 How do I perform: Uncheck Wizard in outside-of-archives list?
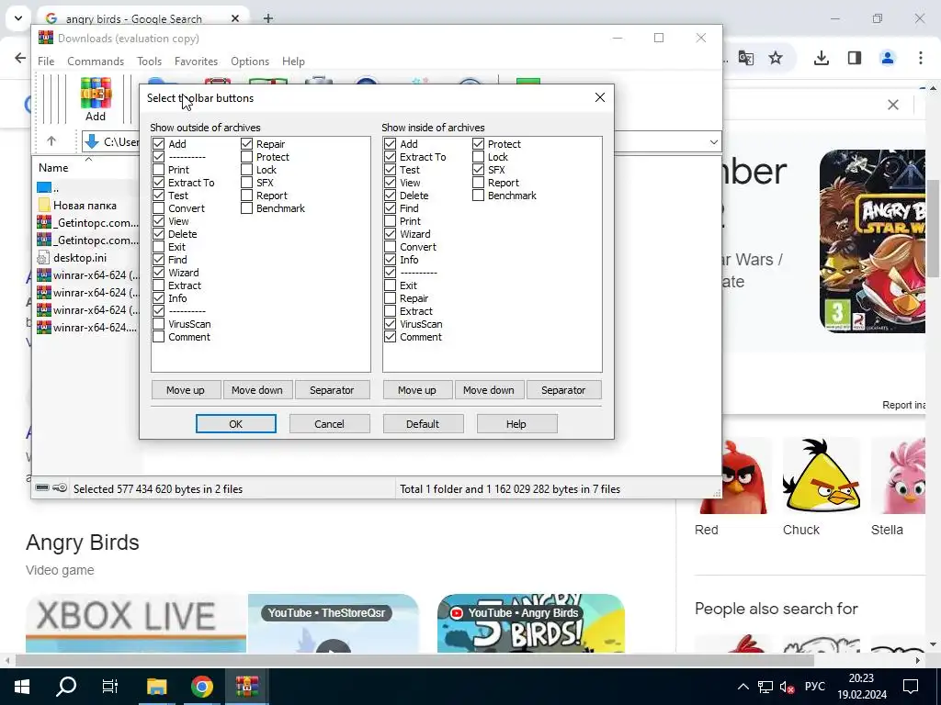click(158, 272)
